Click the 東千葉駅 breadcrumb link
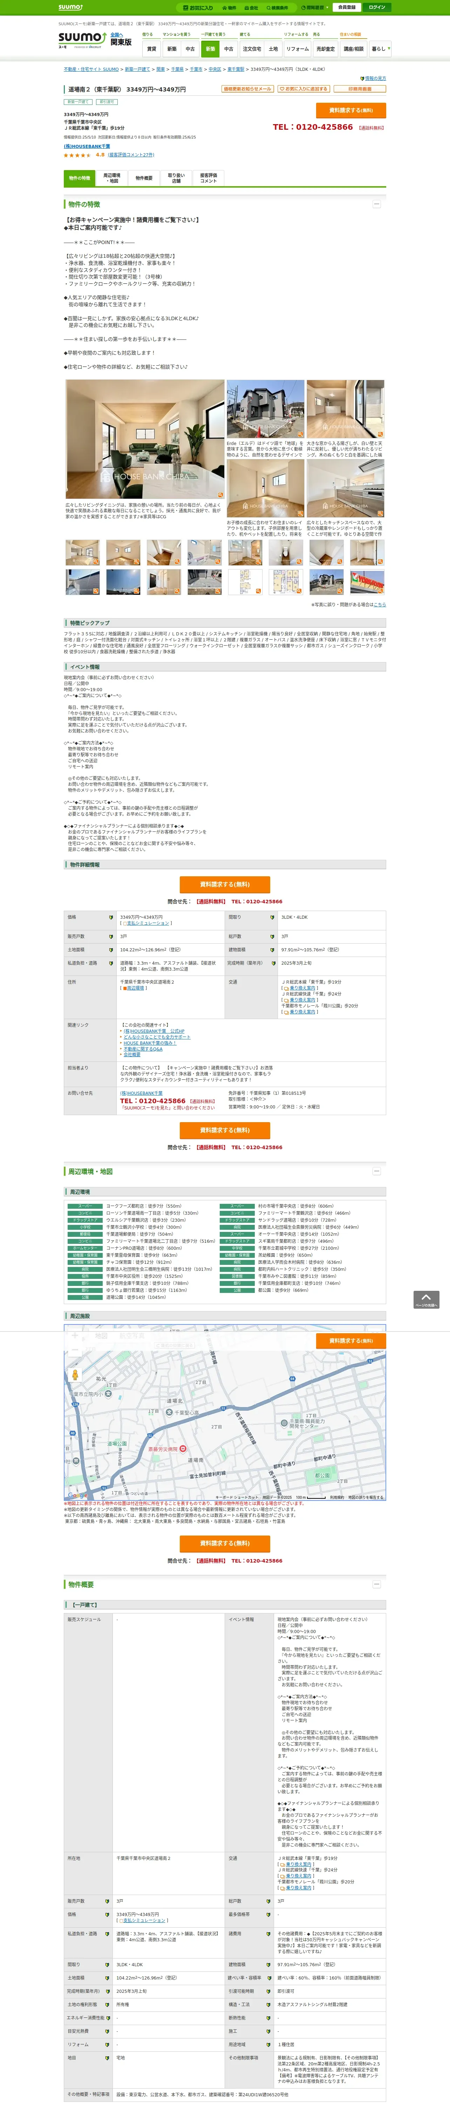 point(236,69)
